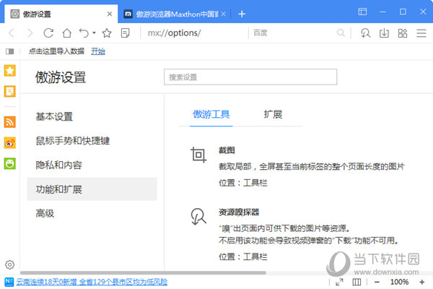Image resolution: width=433 pixels, height=289 pixels.
Task: Add the page to favorites star
Action: [x=107, y=33]
